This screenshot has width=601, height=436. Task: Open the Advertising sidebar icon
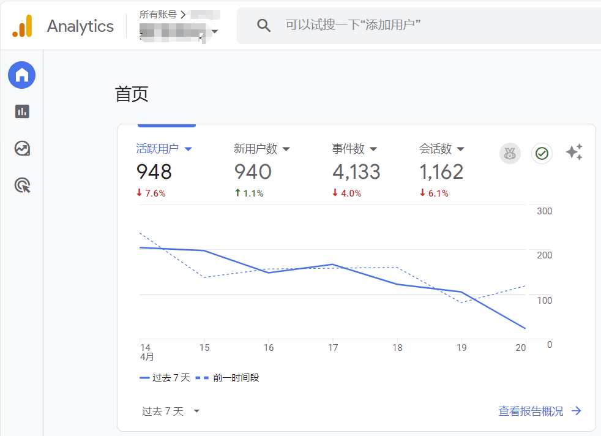(22, 185)
